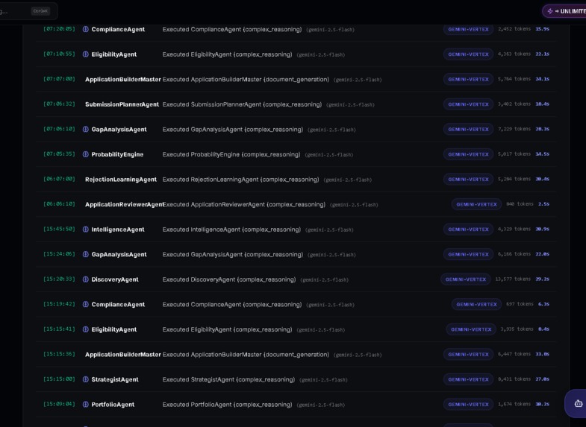The width and height of the screenshot is (586, 427).
Task: Click the 8.4s duration in the EligibilityAgent row
Action: click(543, 329)
